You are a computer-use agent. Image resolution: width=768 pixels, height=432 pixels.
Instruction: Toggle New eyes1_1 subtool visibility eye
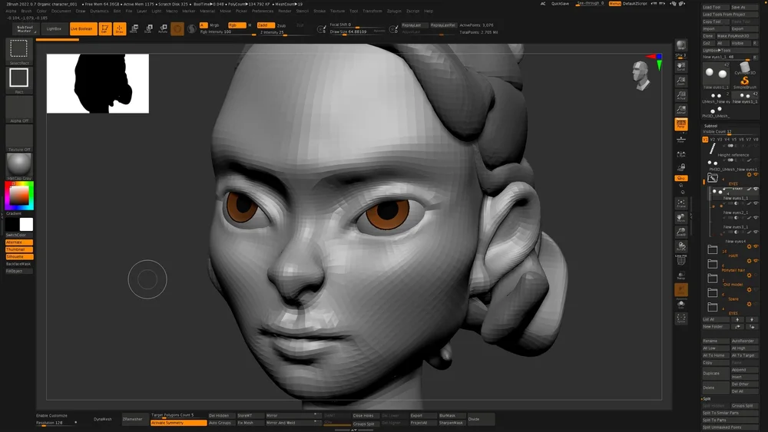coord(756,189)
